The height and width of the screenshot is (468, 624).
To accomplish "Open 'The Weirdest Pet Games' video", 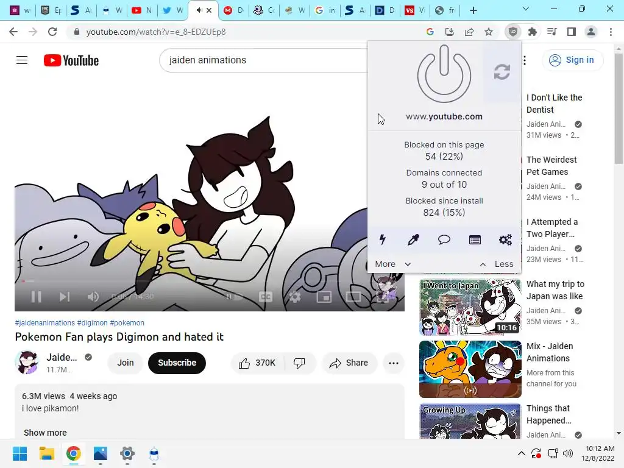I will pos(551,166).
